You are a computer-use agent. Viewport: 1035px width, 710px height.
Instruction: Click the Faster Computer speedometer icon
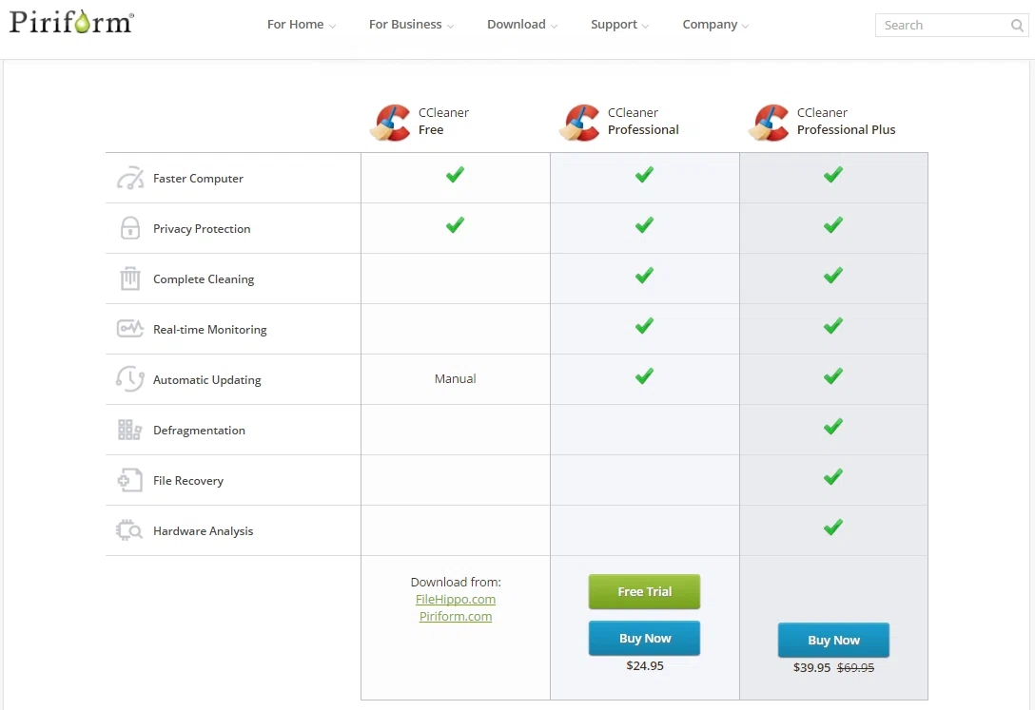(x=130, y=178)
